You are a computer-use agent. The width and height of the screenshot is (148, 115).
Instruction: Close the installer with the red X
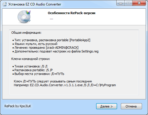pos(139,3)
